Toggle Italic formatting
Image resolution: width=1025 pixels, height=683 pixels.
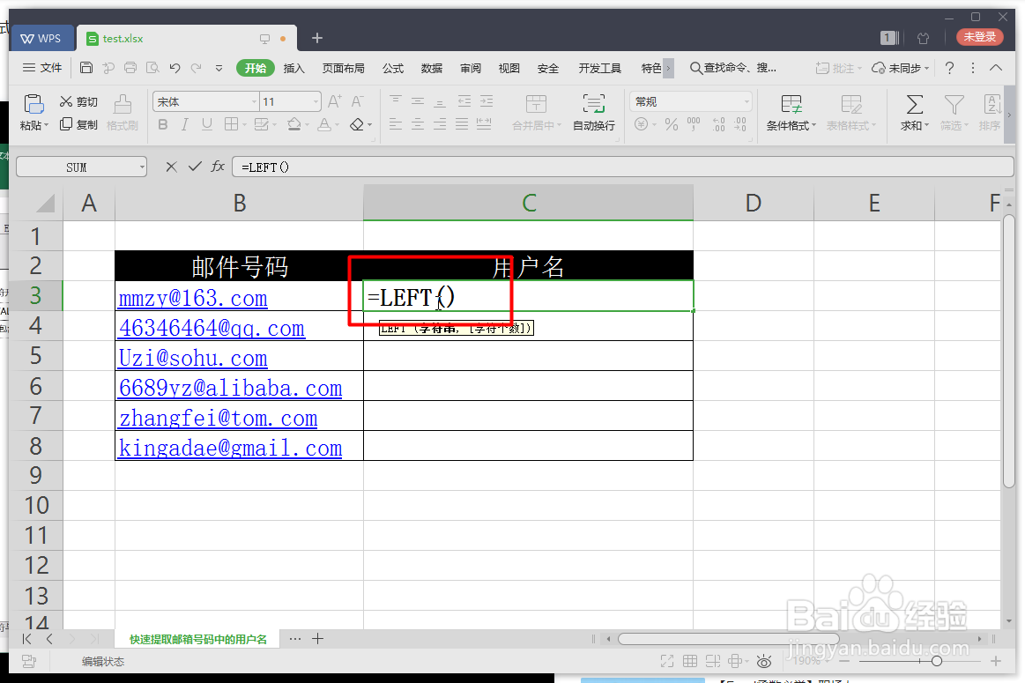[x=185, y=124]
